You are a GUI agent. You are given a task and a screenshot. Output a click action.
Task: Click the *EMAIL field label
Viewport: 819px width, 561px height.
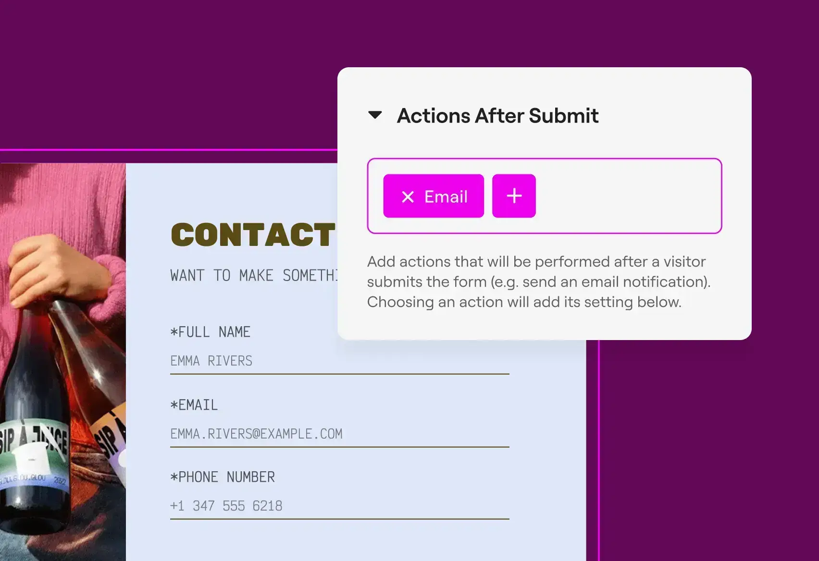pos(194,405)
